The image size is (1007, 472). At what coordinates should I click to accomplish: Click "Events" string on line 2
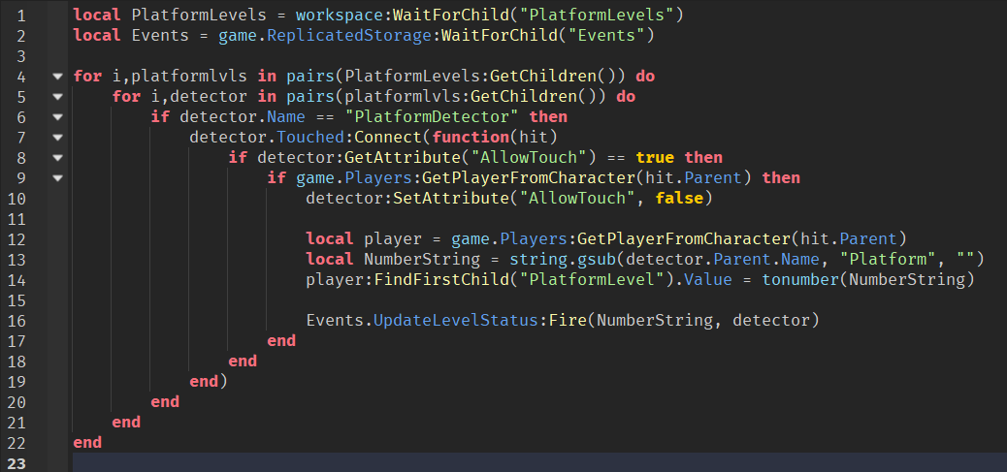607,35
